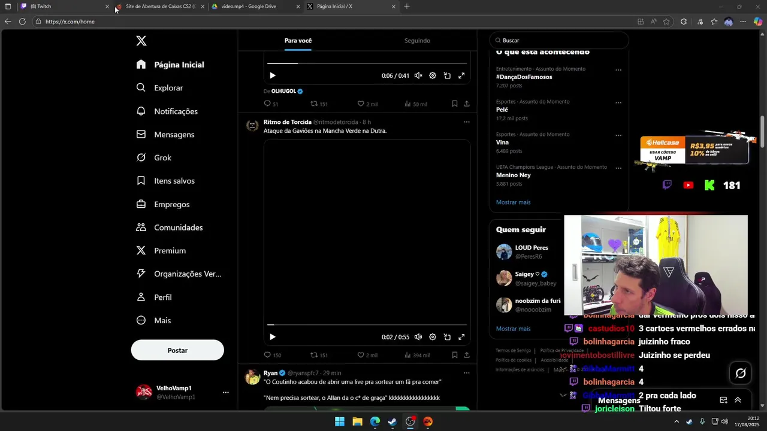Screen dimensions: 767x431
Task: Open #DançaDosFamosos trend options
Action: tap(618, 70)
